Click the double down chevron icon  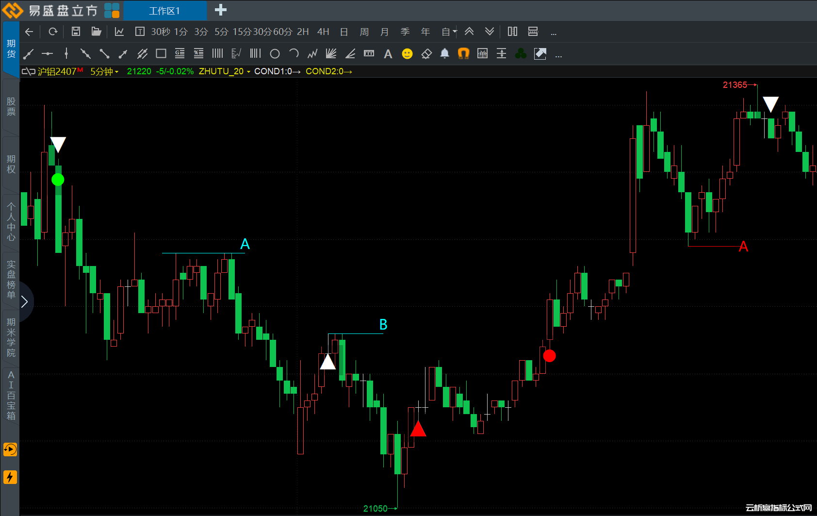490,32
